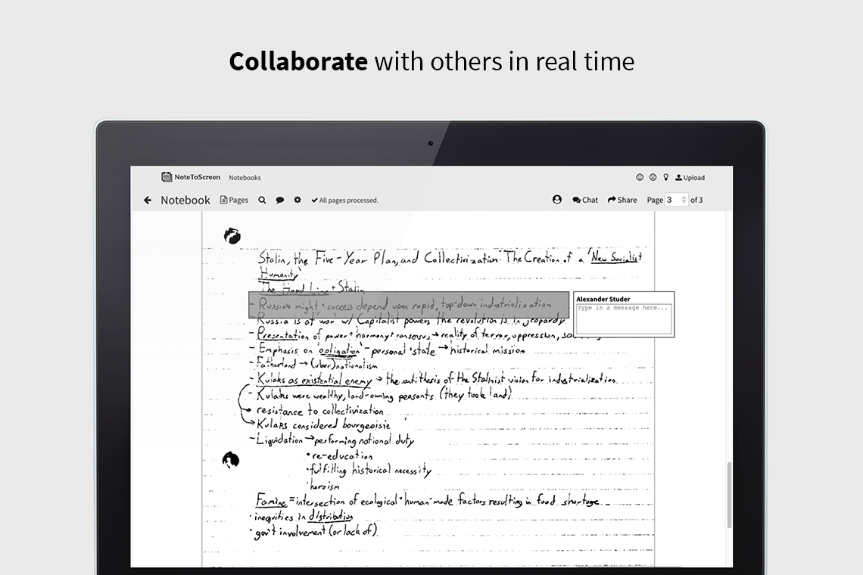Click the sad face feedback icon
Image resolution: width=863 pixels, height=575 pixels.
click(x=653, y=177)
